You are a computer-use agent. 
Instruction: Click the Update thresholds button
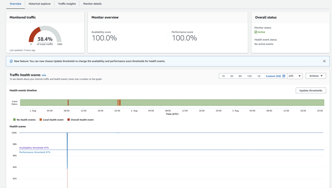(311, 90)
